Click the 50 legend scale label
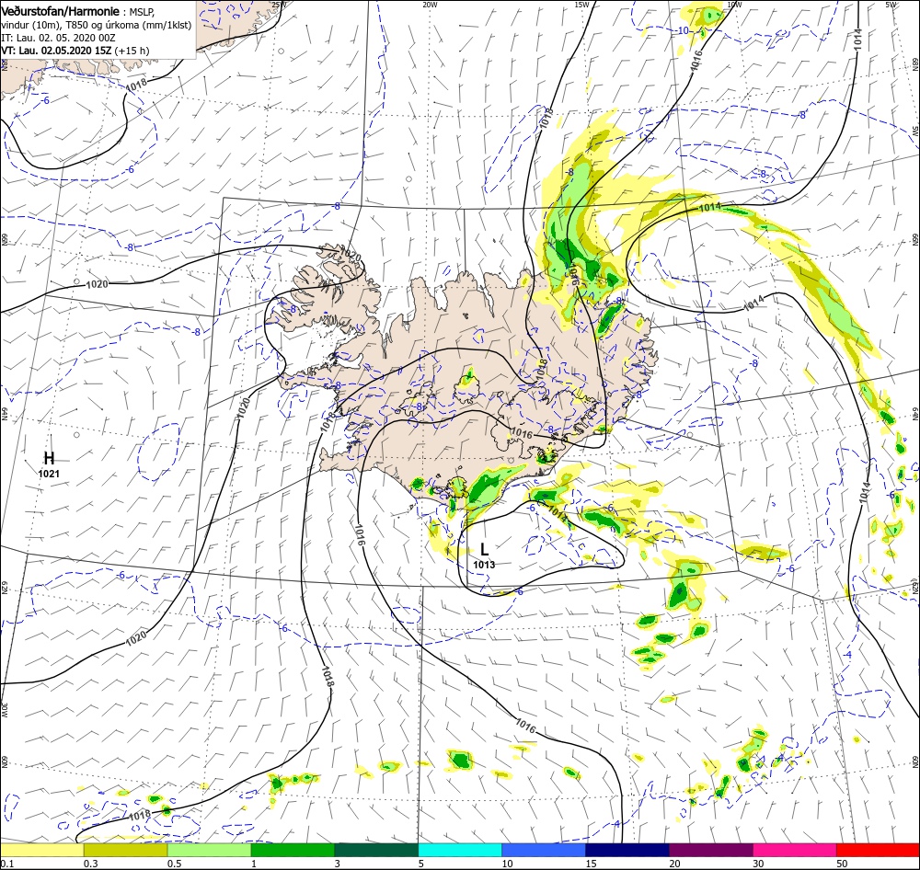The width and height of the screenshot is (920, 870). click(842, 864)
